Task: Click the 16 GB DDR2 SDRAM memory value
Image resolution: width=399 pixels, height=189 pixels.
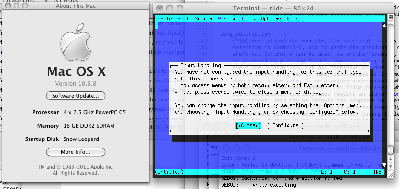Action: pos(89,126)
